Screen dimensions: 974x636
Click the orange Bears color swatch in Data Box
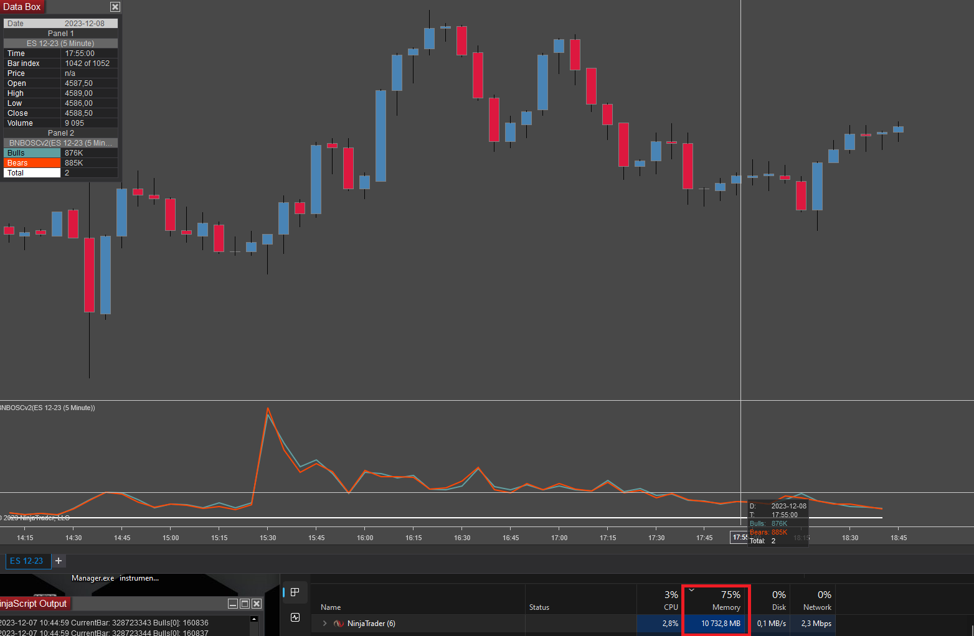[x=32, y=163]
